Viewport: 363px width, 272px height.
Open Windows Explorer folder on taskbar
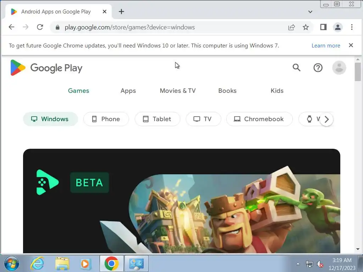pyautogui.click(x=62, y=263)
